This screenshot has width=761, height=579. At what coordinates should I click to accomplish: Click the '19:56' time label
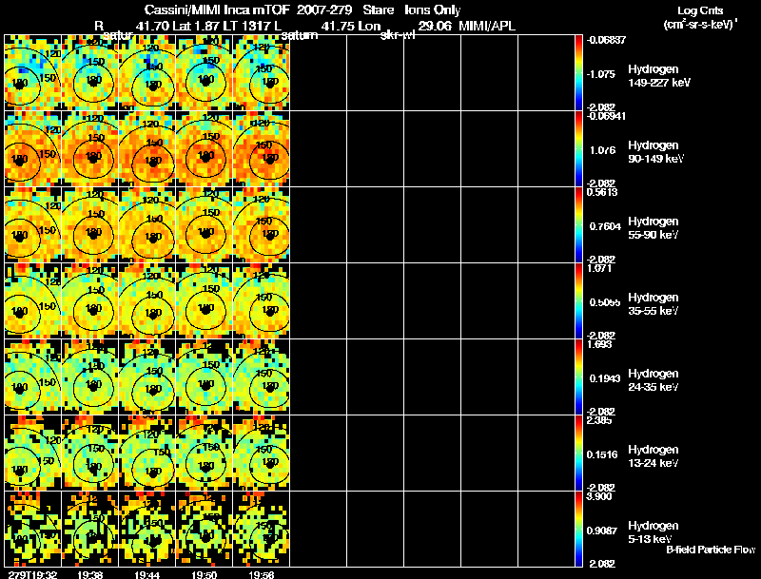click(261, 574)
